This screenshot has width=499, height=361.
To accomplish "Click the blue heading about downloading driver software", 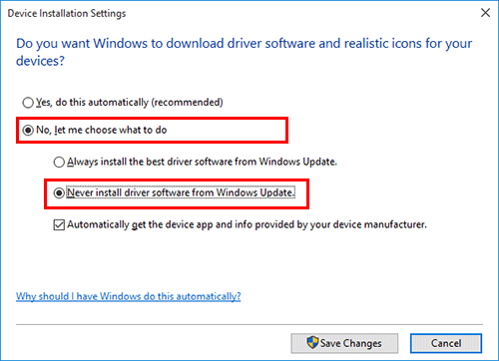I will click(244, 52).
